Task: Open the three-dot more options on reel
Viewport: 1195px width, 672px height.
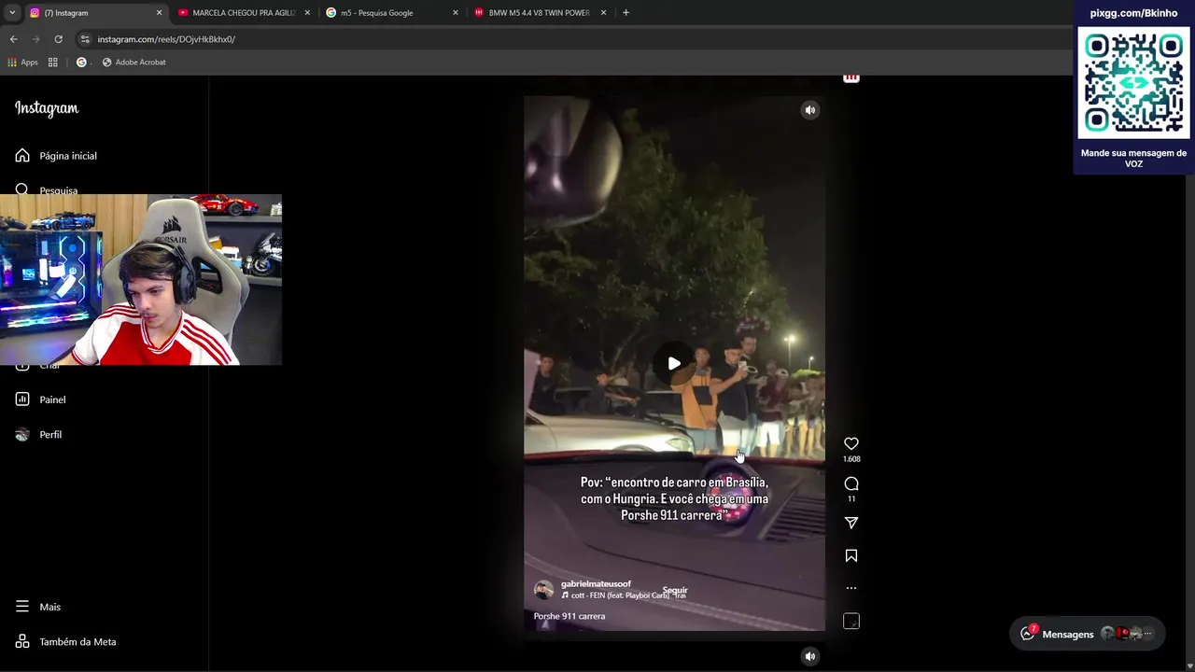Action: [x=851, y=588]
